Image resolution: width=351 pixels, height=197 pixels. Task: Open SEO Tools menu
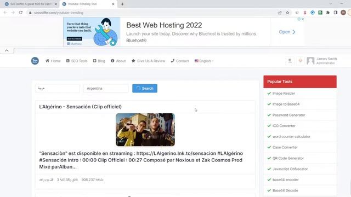coord(77,61)
